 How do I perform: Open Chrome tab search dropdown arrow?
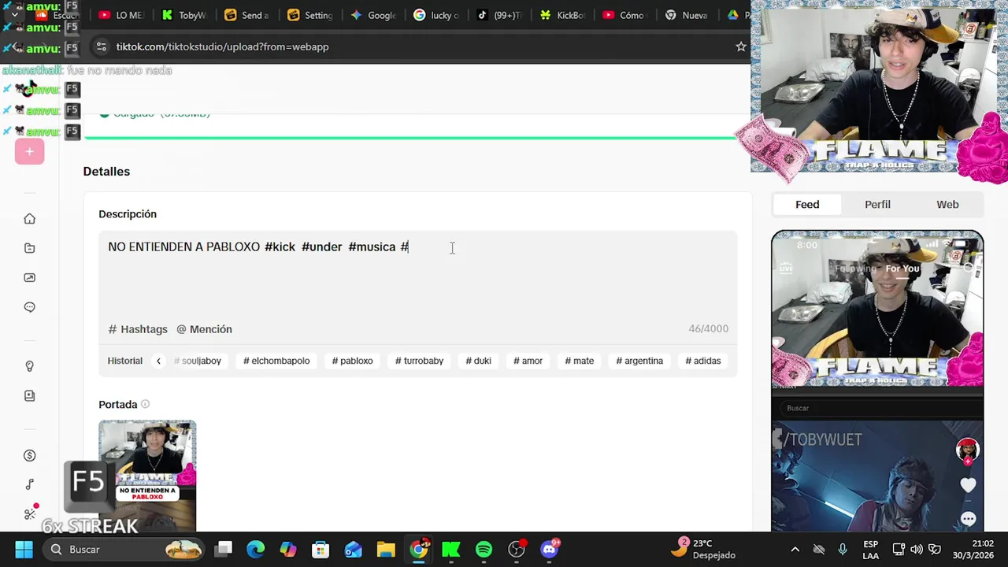click(14, 14)
